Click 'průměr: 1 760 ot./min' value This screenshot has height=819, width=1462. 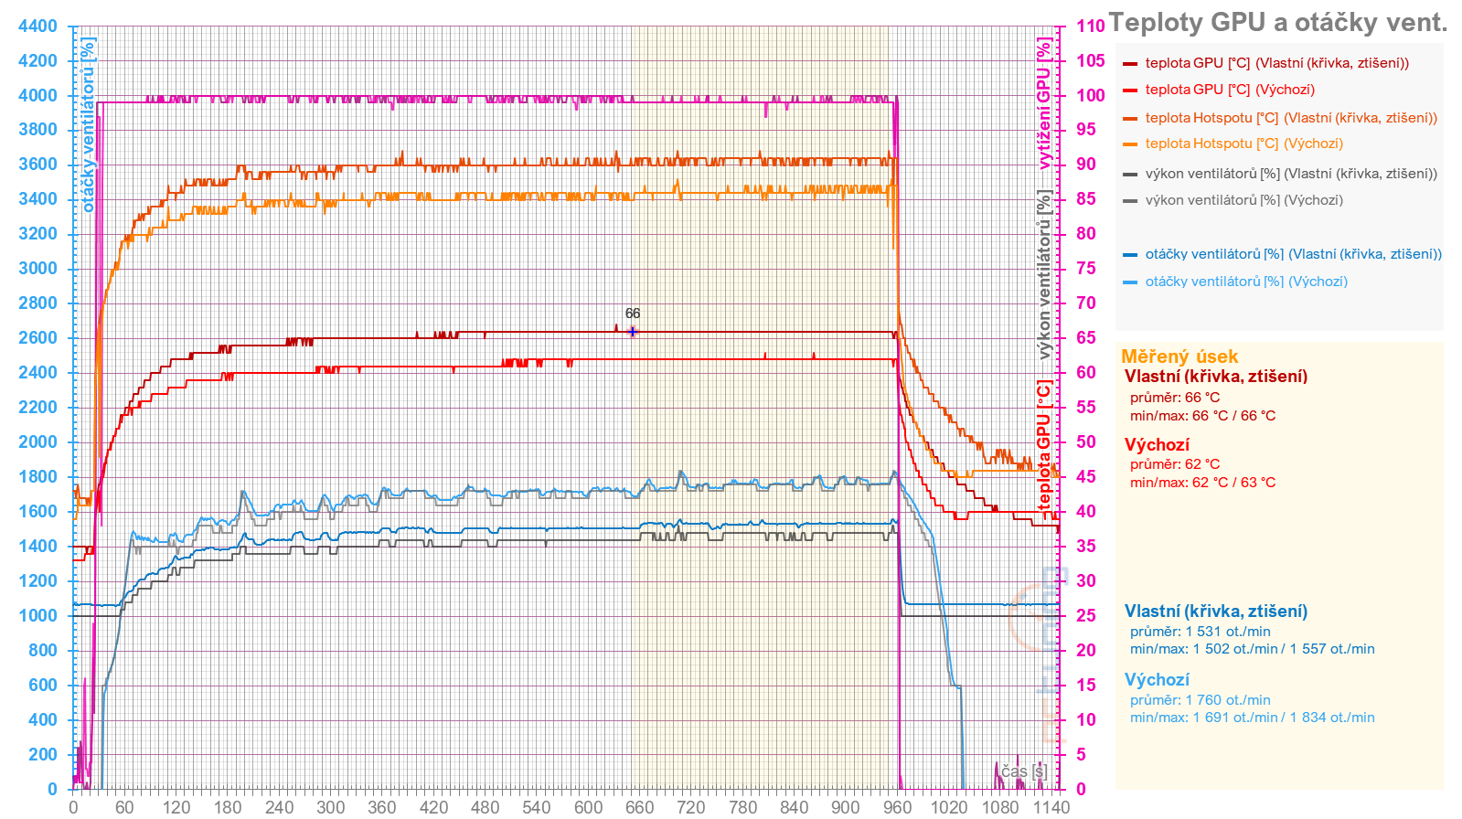tap(1200, 700)
